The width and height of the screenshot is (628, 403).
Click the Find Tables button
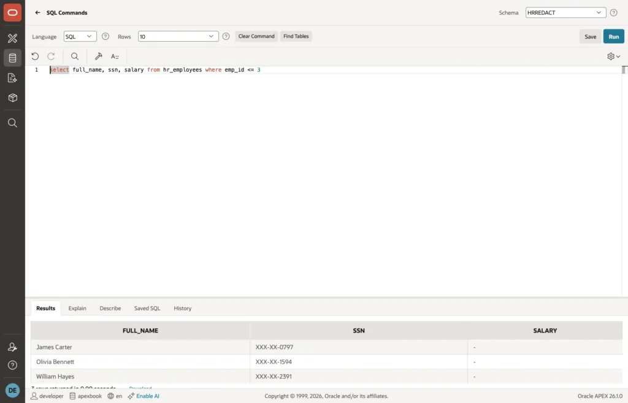click(296, 36)
